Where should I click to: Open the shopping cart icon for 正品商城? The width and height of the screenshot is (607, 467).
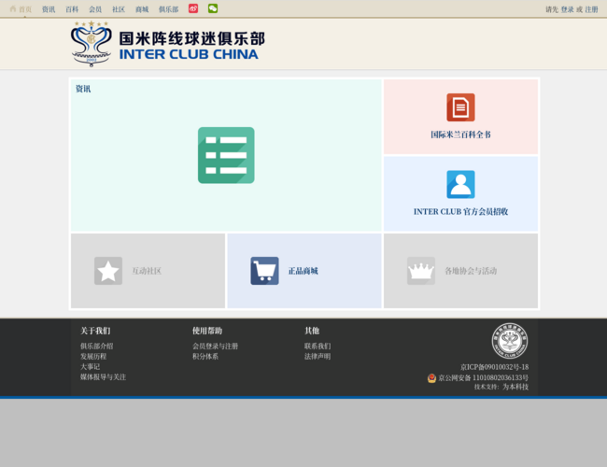[x=264, y=271]
